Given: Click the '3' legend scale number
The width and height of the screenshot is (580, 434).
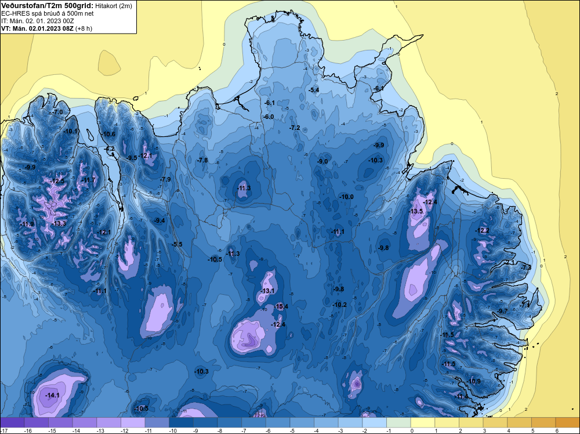Looking at the screenshot, I should [x=484, y=431].
